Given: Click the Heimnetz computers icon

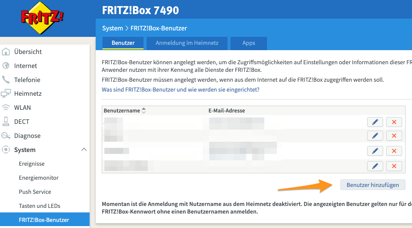Looking at the screenshot, I should click(6, 93).
